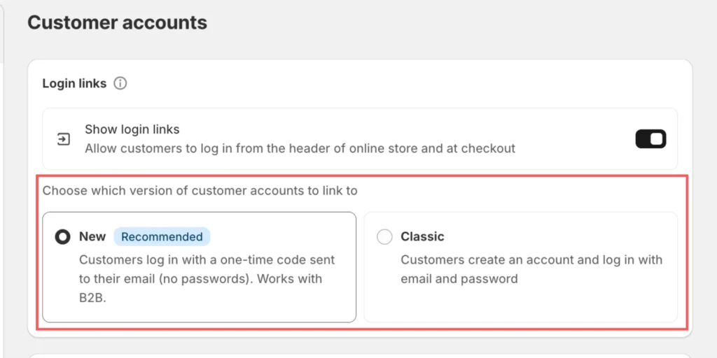This screenshot has height=358, width=717.
Task: Click the info icon beside Login links
Action: click(120, 84)
